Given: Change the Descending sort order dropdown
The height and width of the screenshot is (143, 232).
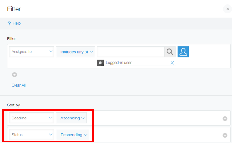Looking at the screenshot, I should pyautogui.click(x=72, y=135).
